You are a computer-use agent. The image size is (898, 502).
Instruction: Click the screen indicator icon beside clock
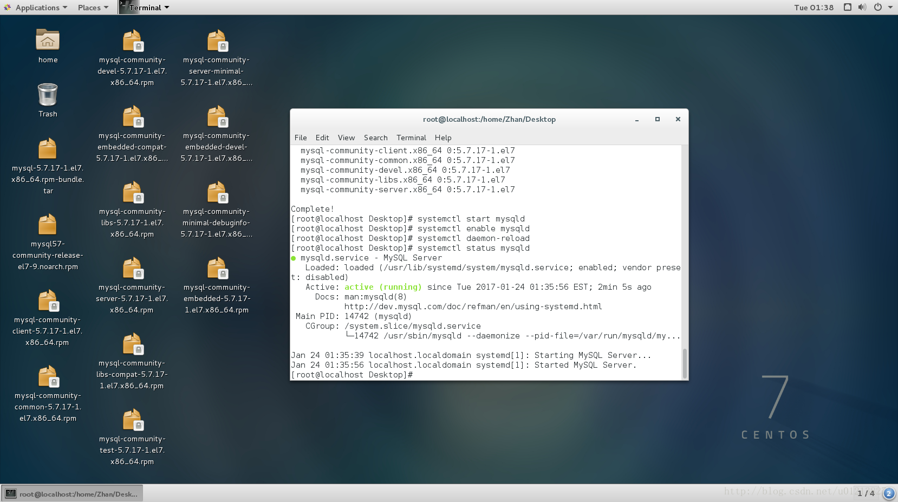point(848,7)
